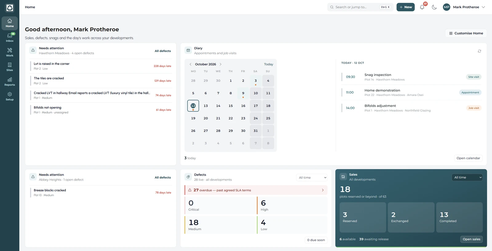Image resolution: width=492 pixels, height=251 pixels.
Task: Open the Reserved sales tile
Action: pyautogui.click(x=363, y=217)
